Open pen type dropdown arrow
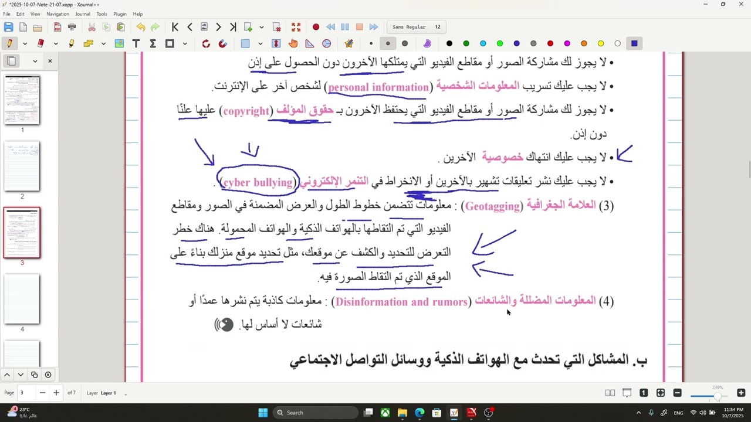The height and width of the screenshot is (422, 751). coord(25,43)
